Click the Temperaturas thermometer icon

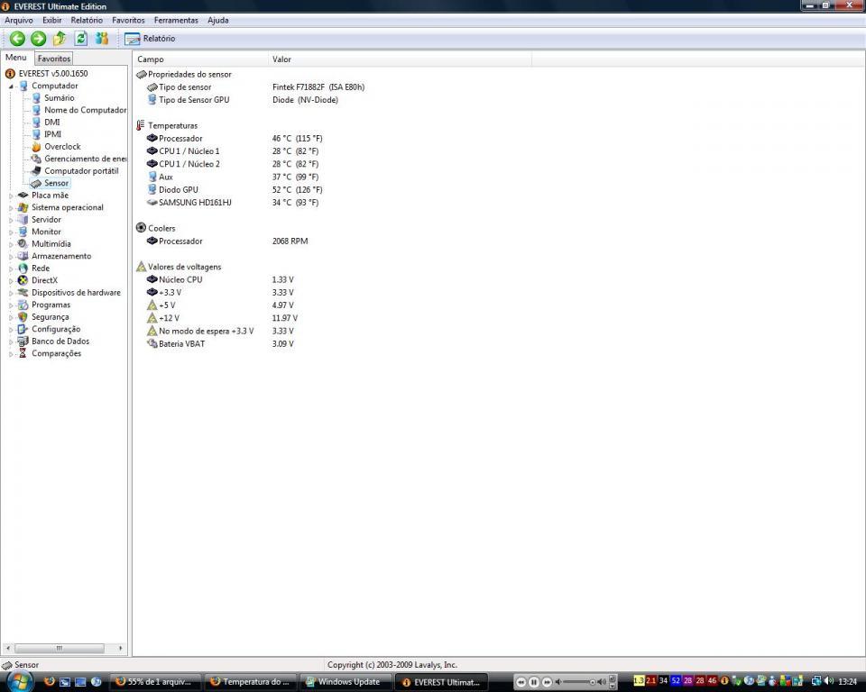pos(141,125)
